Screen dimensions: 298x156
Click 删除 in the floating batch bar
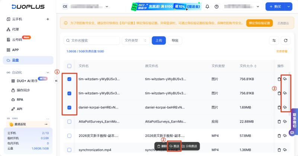[162, 146]
